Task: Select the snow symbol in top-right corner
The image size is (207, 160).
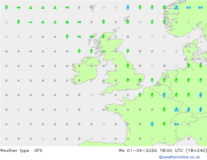Action: click(200, 7)
